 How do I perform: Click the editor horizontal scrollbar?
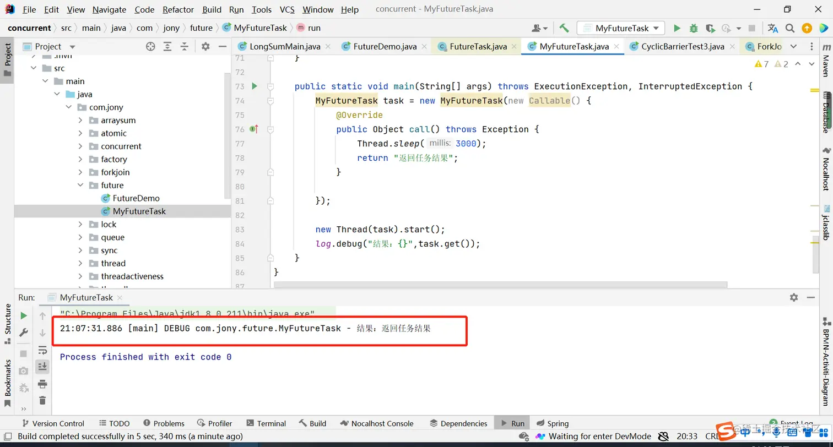click(x=500, y=285)
